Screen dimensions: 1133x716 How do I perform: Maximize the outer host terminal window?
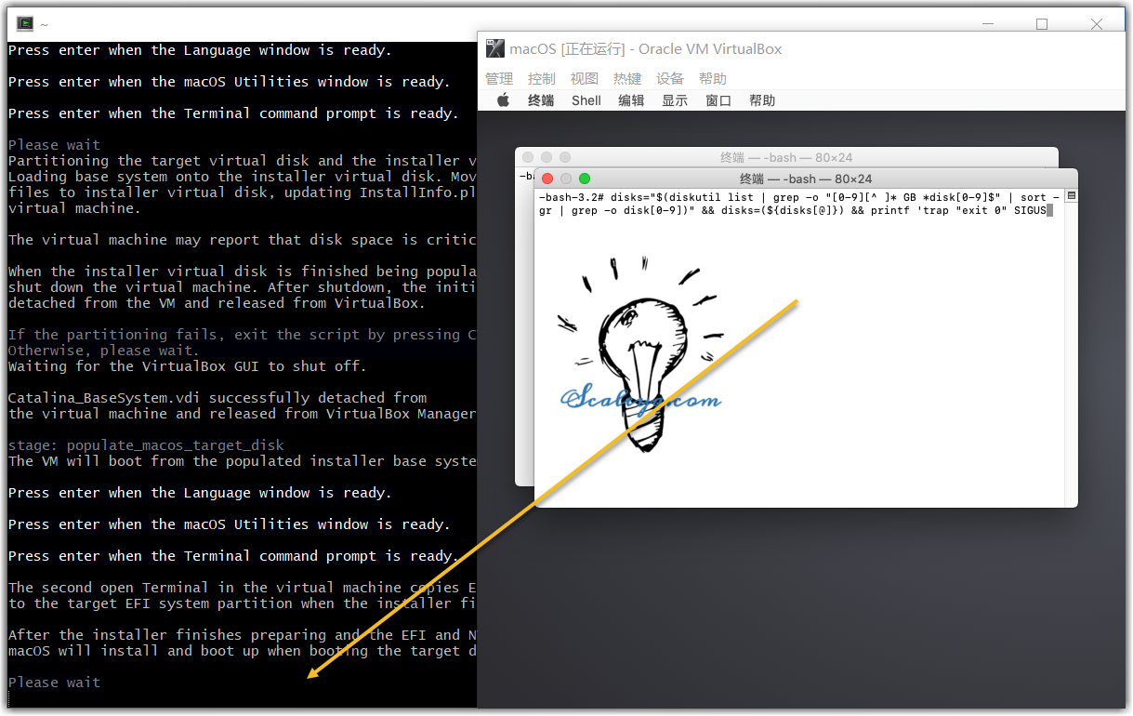pos(1042,24)
